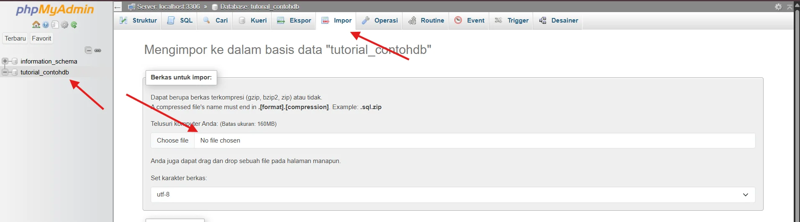The height and width of the screenshot is (222, 800).
Task: Click the Set karakter berkas: label
Action: (x=179, y=178)
